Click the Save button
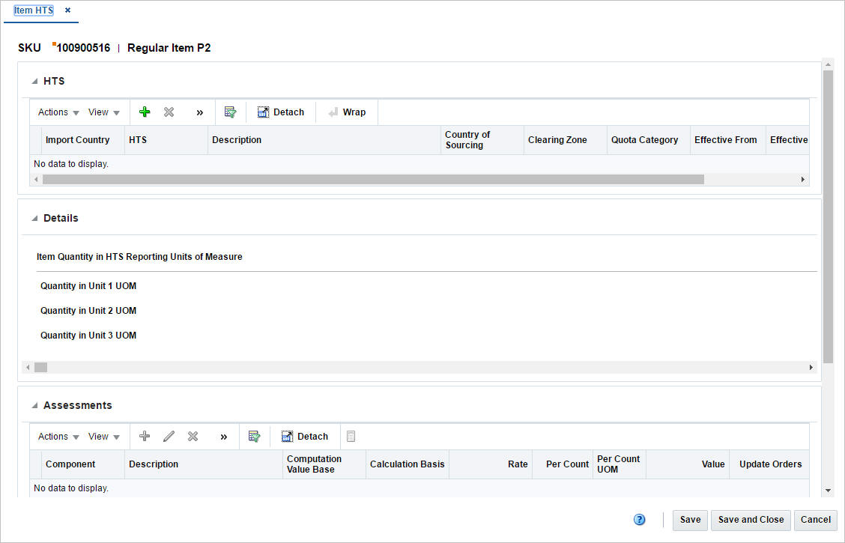The width and height of the screenshot is (845, 543). point(690,520)
